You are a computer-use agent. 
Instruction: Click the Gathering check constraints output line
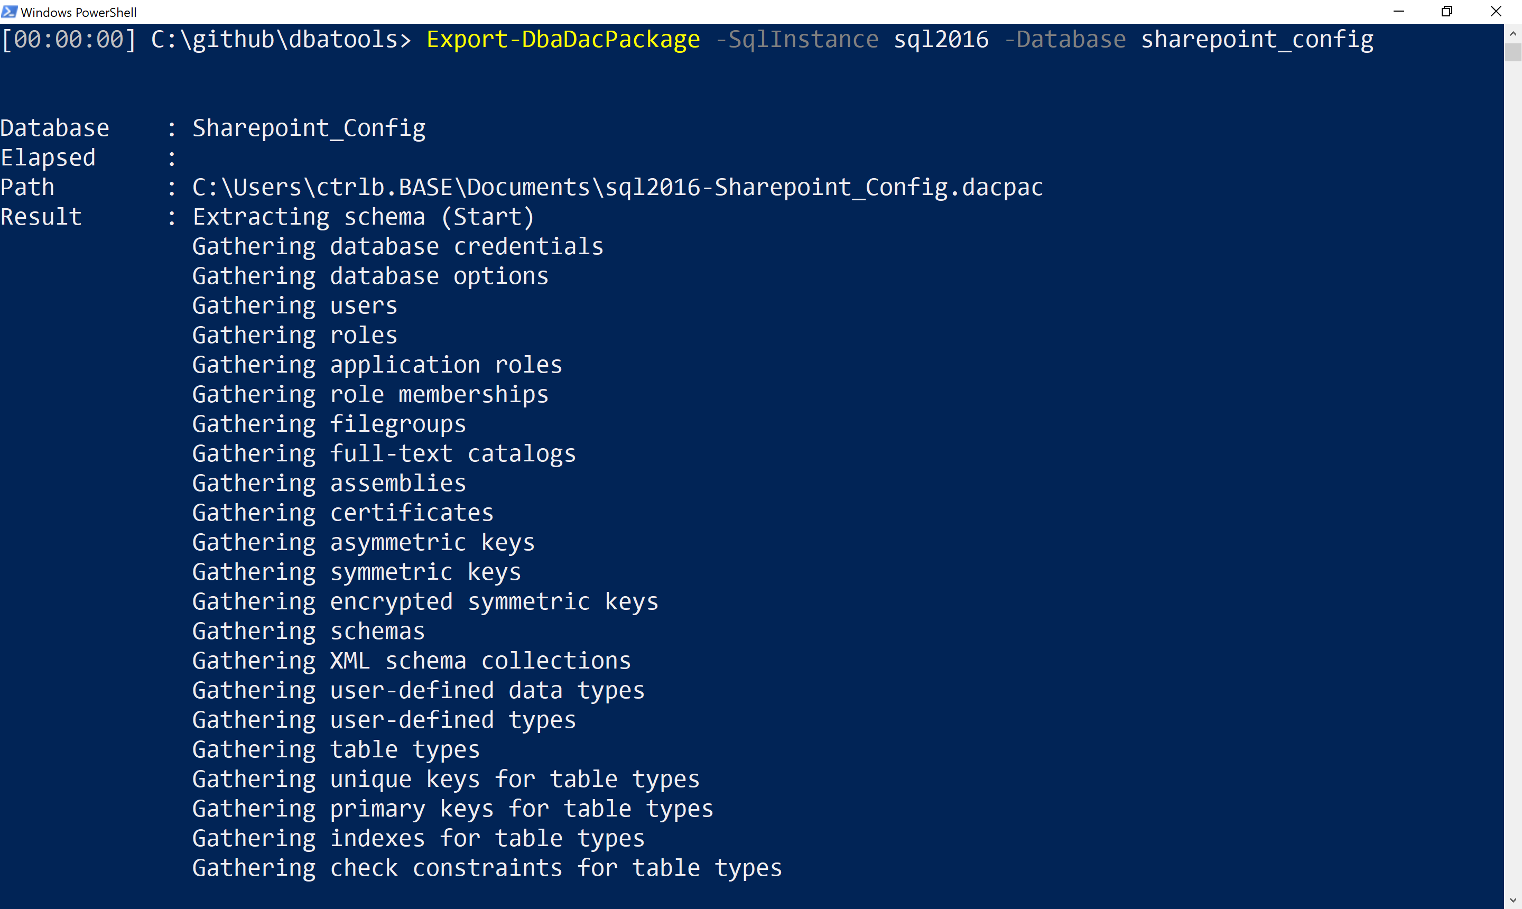tap(486, 867)
